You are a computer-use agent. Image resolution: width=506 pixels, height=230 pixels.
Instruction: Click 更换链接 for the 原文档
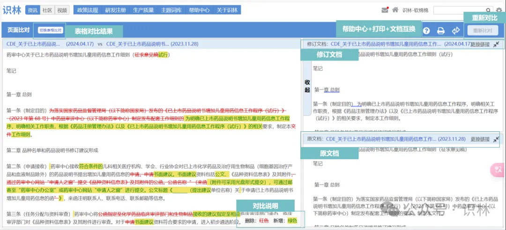480,139
